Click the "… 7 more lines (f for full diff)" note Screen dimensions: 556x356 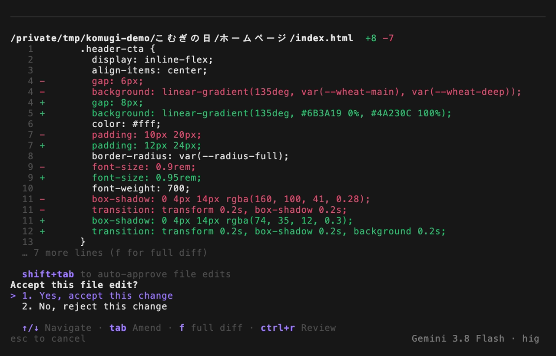(x=115, y=253)
